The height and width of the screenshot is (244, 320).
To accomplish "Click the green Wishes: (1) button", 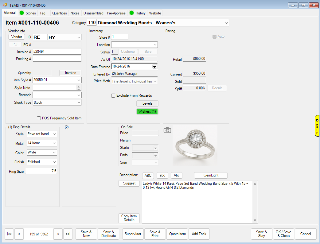I will pos(147,111).
